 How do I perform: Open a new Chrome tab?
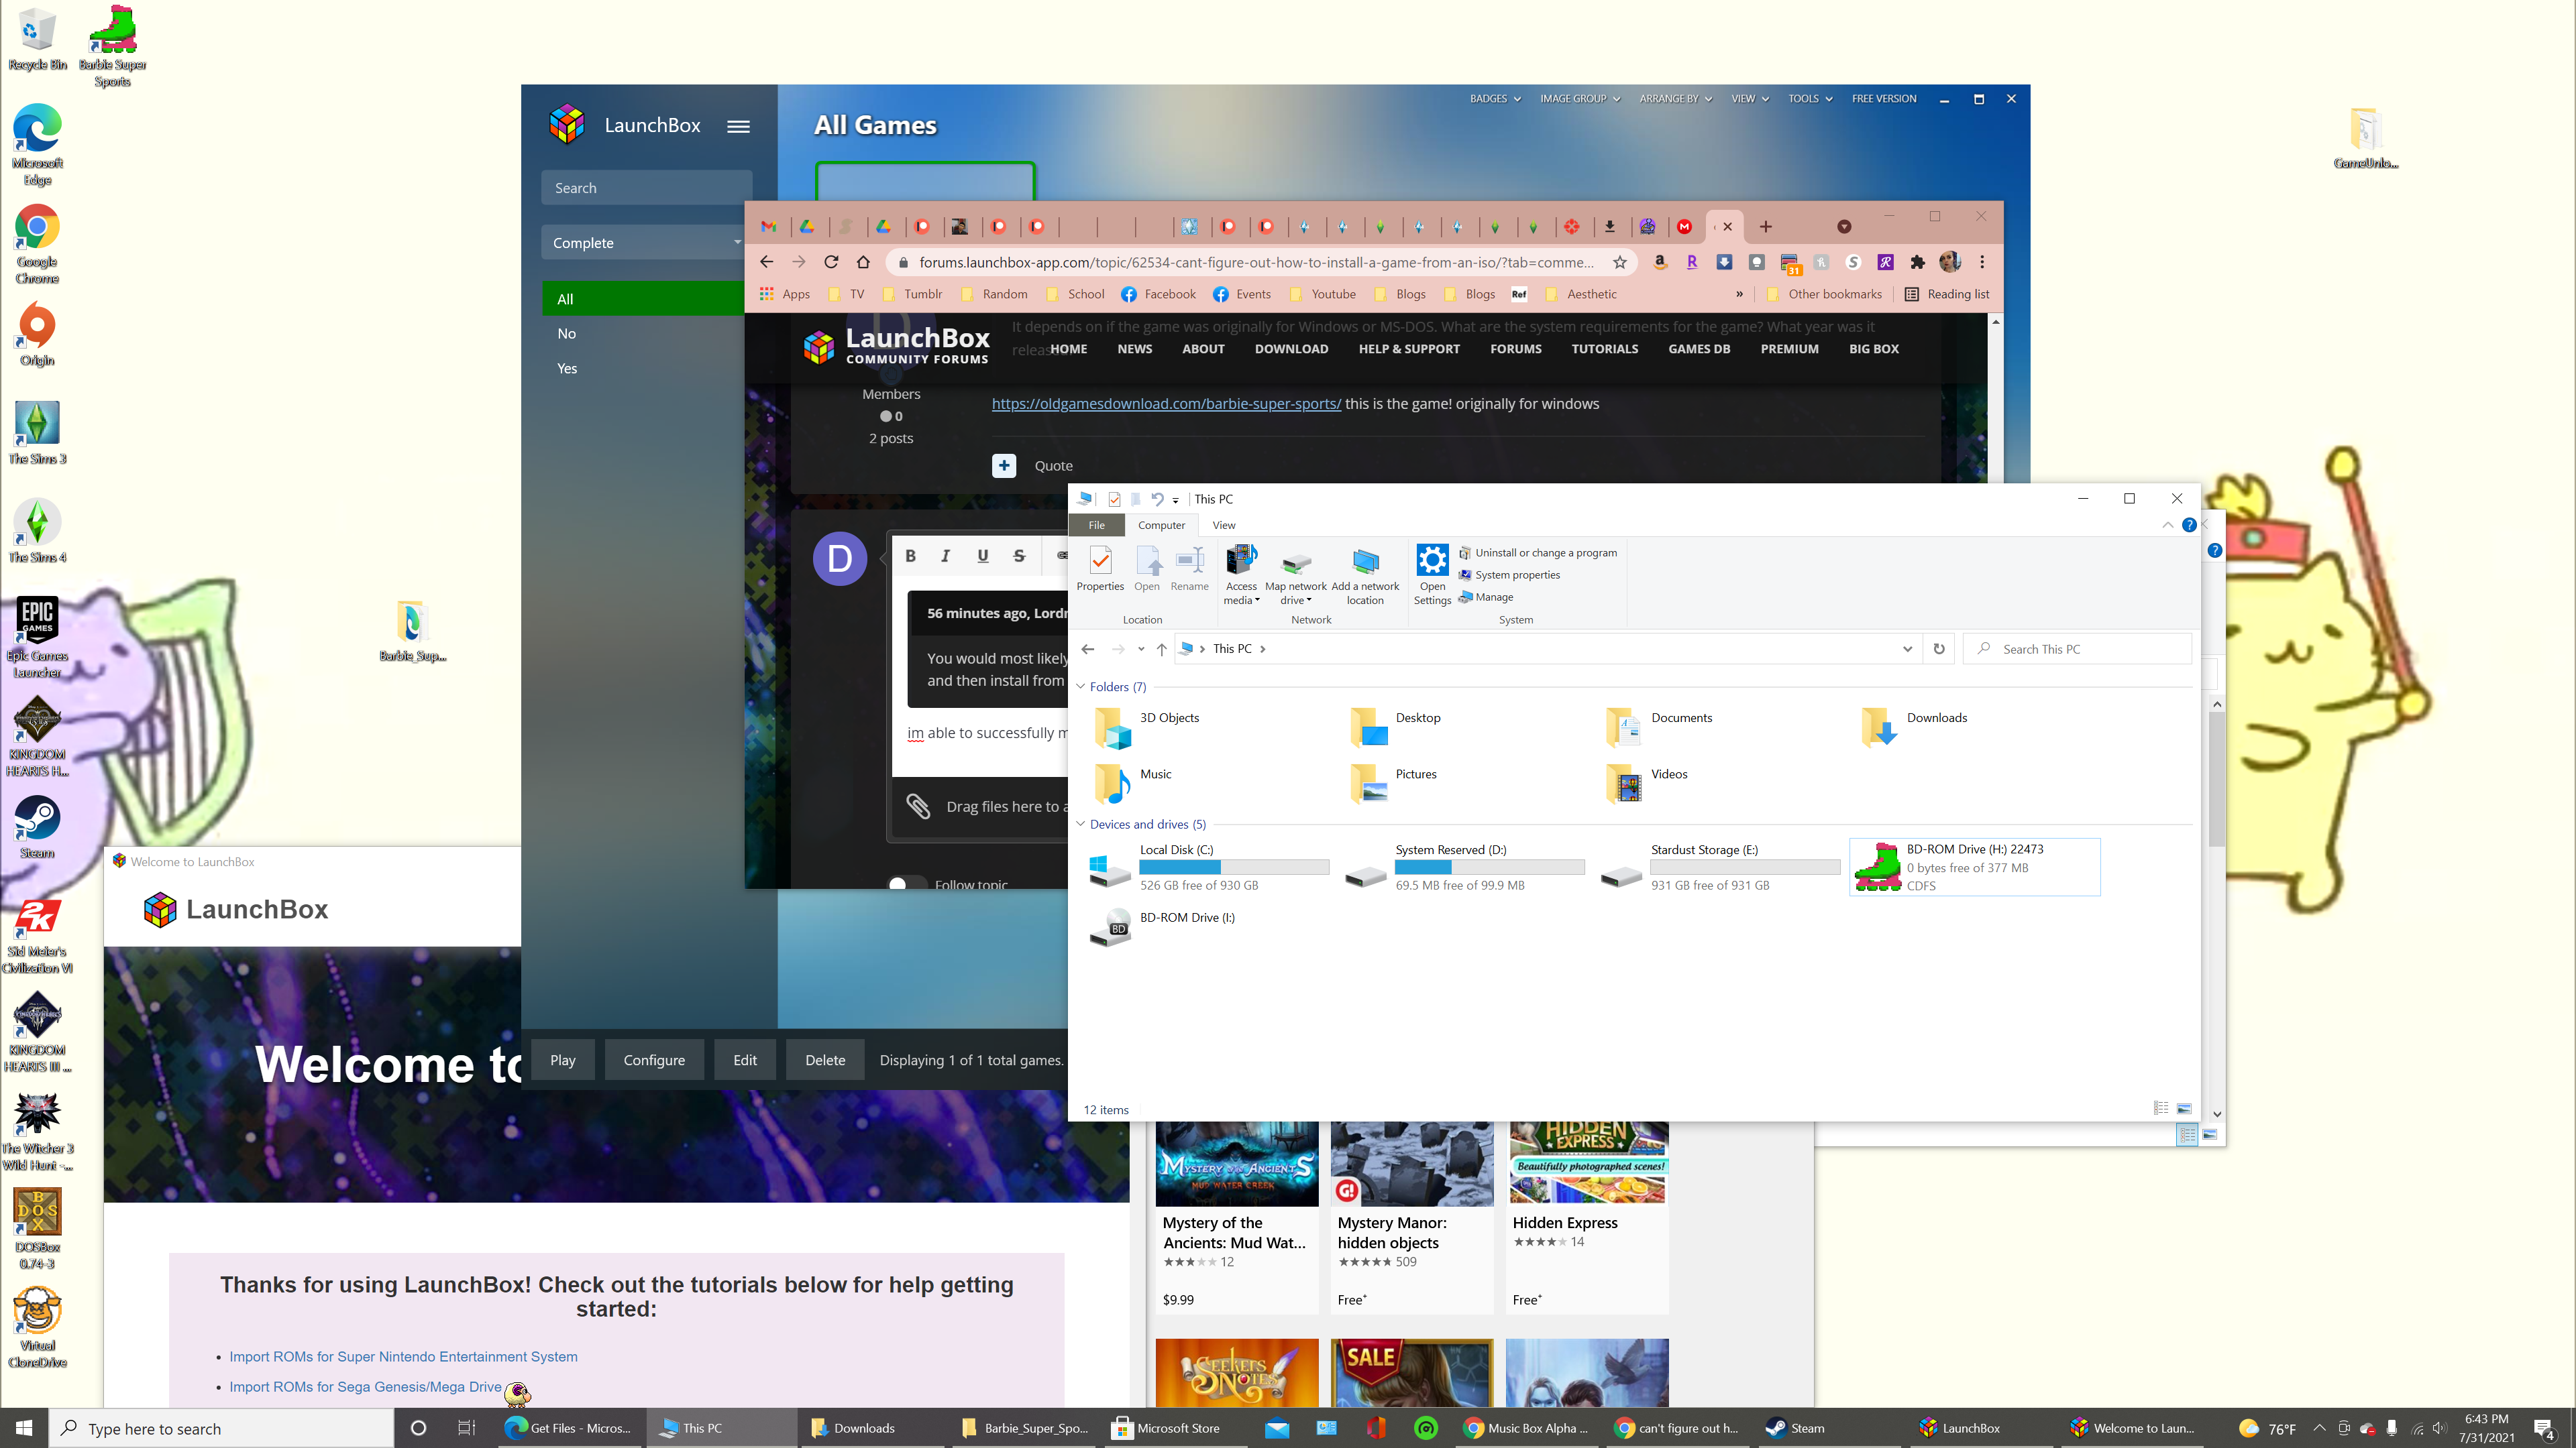1766,227
